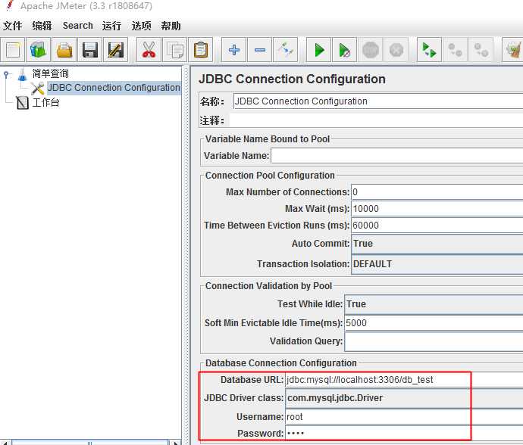Click Remote Shutdown All icon

point(481,50)
